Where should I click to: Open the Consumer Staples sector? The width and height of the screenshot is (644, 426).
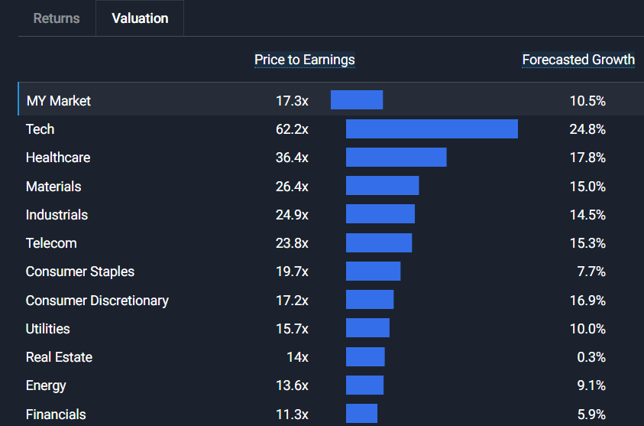point(80,272)
